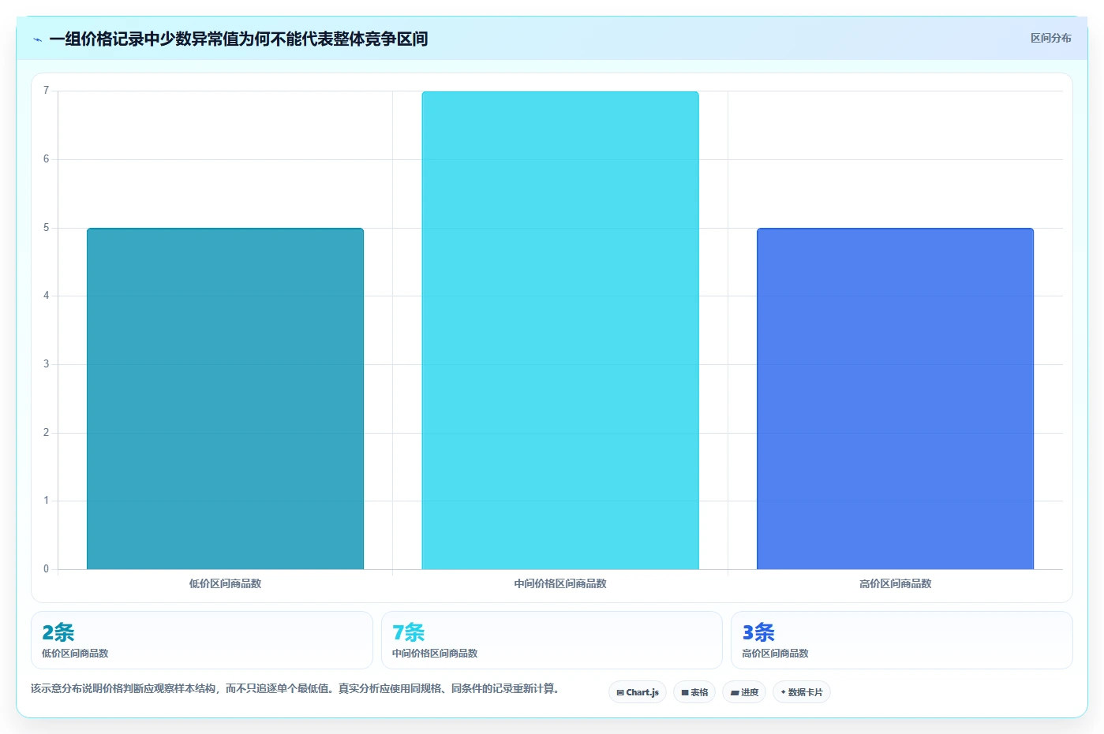
Task: Click the 进度 tag chip
Action: (744, 692)
